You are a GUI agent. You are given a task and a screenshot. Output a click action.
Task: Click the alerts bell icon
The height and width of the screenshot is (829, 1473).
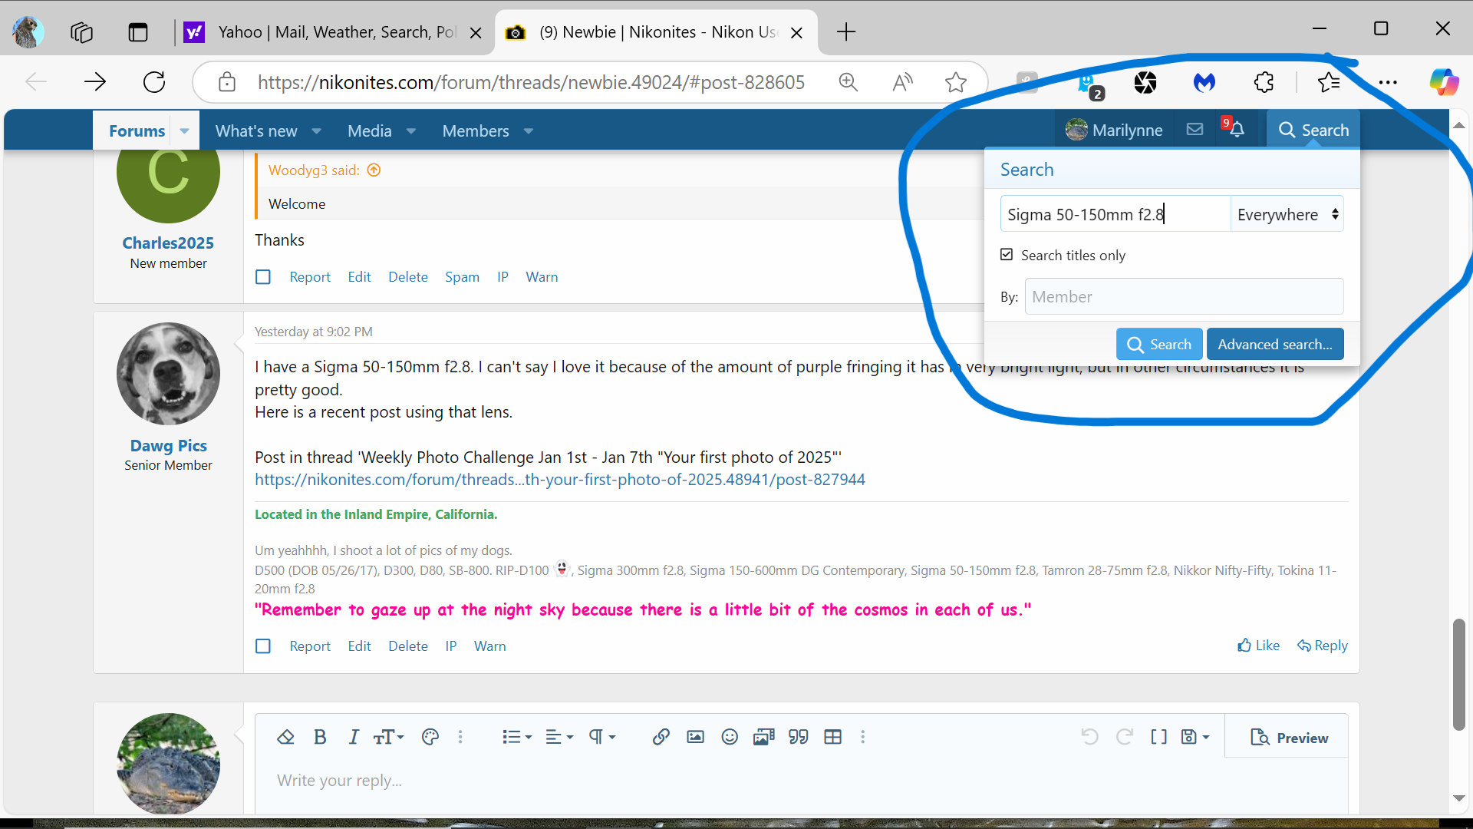click(x=1236, y=130)
